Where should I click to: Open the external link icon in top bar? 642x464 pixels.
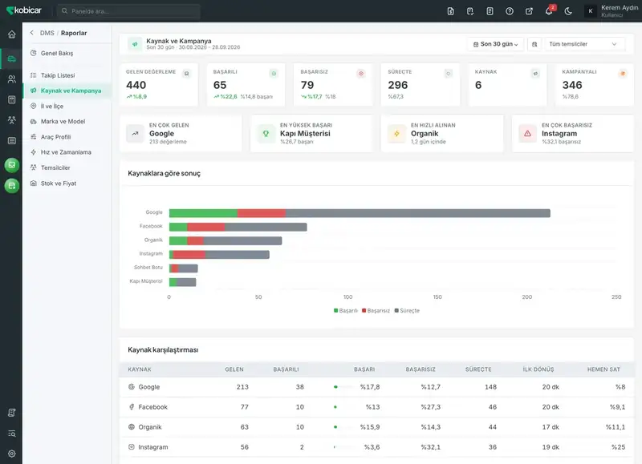coord(529,11)
